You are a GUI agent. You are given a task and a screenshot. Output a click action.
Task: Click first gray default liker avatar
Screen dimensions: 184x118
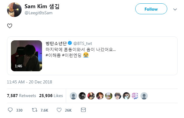tap(73, 96)
